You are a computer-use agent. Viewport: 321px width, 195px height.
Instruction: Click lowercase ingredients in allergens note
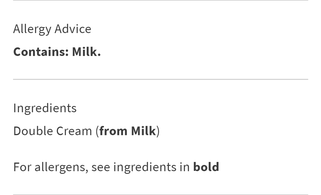point(145,168)
